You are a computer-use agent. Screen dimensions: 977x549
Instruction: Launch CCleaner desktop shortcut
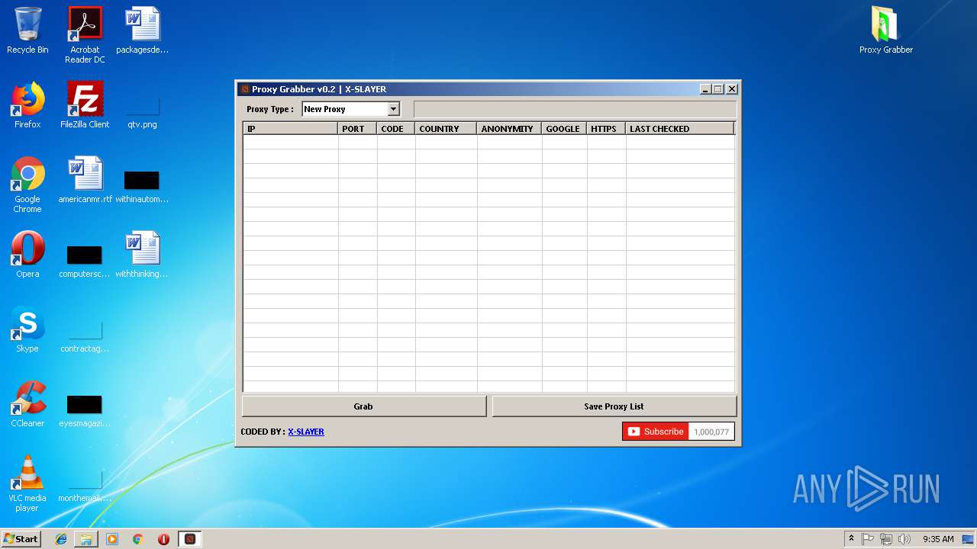point(27,404)
